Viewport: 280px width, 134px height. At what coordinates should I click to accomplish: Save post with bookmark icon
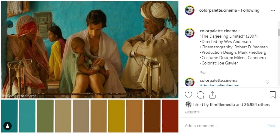(272, 95)
